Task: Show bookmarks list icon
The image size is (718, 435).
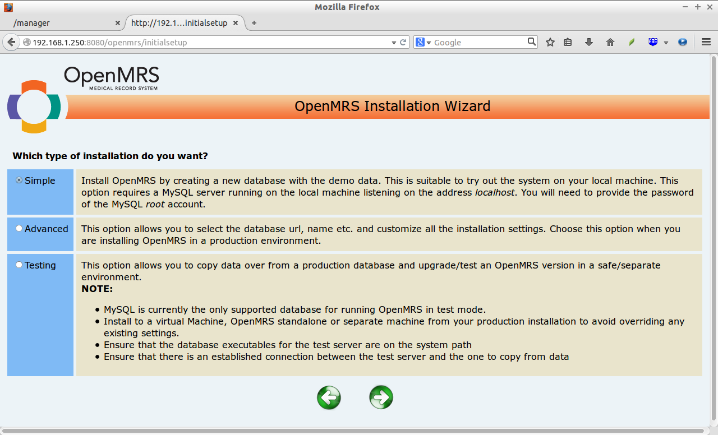Action: tap(568, 42)
